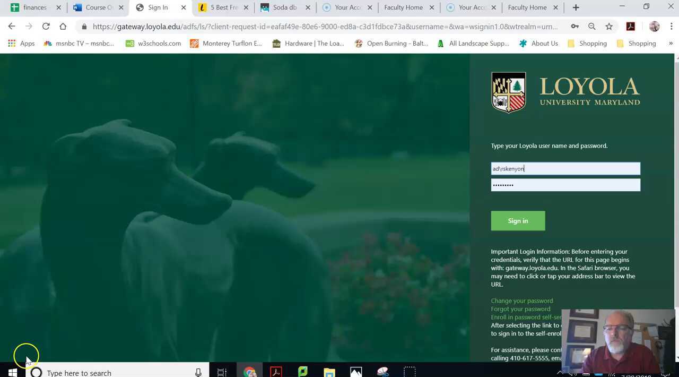Viewport: 679px width, 377px height.
Task: Close the Soda db tab
Action: coord(308,7)
